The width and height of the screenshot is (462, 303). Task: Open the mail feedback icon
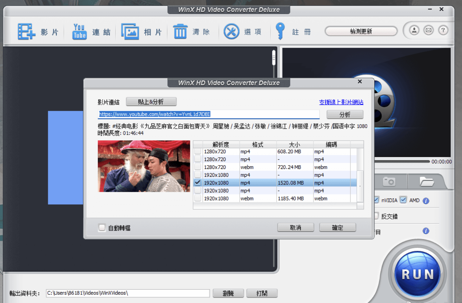point(428,30)
